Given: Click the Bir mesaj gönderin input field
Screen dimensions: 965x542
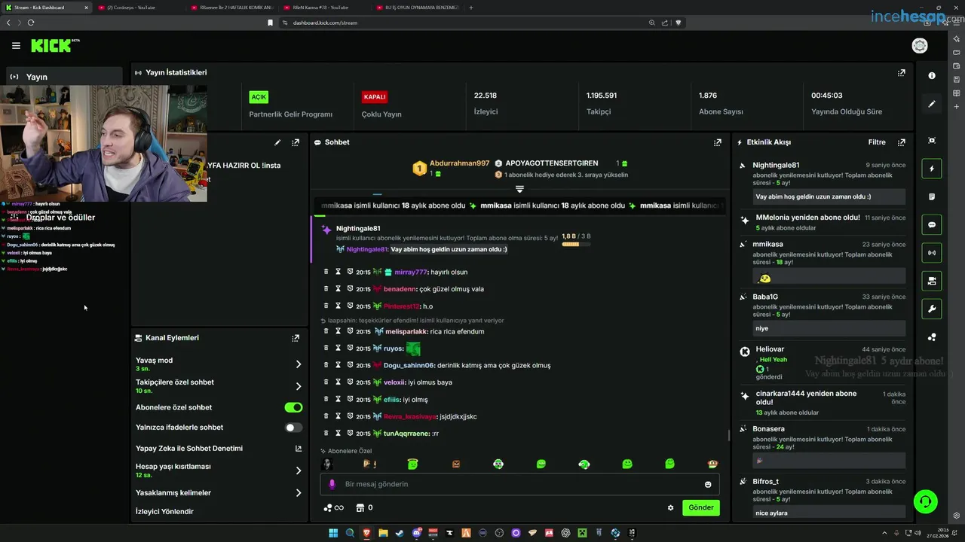Looking at the screenshot, I should point(520,484).
